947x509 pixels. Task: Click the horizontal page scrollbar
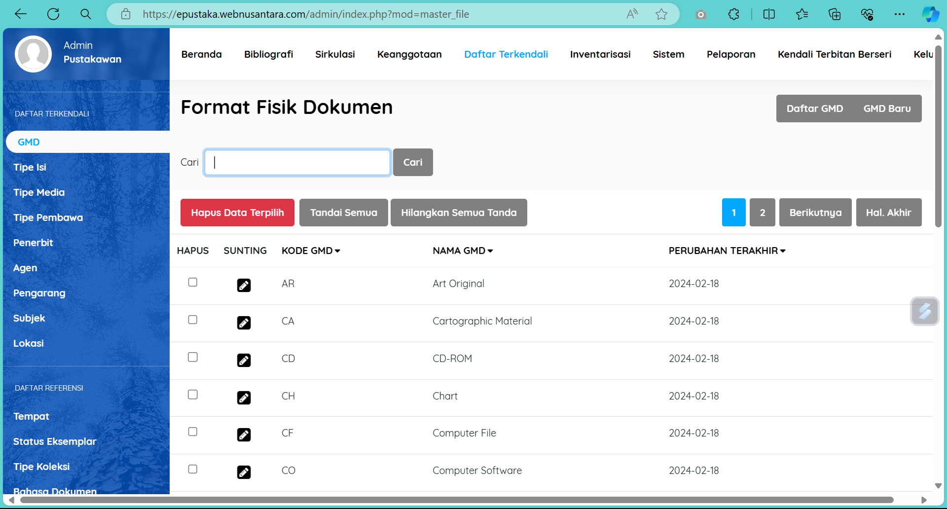tap(457, 500)
